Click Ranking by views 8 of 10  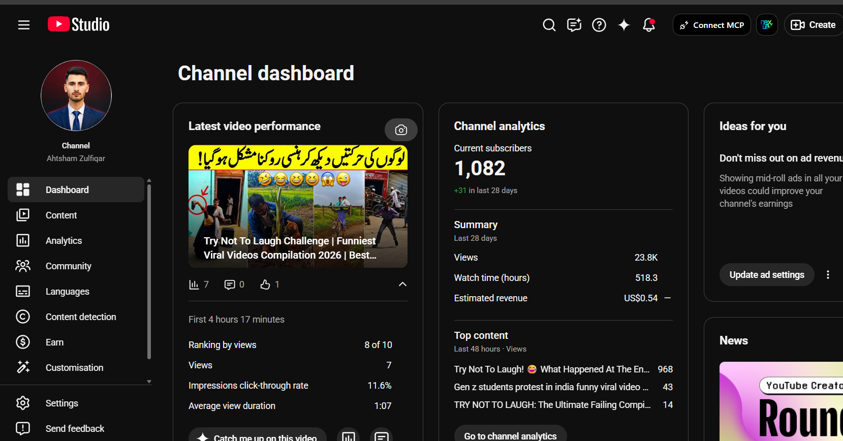click(290, 345)
